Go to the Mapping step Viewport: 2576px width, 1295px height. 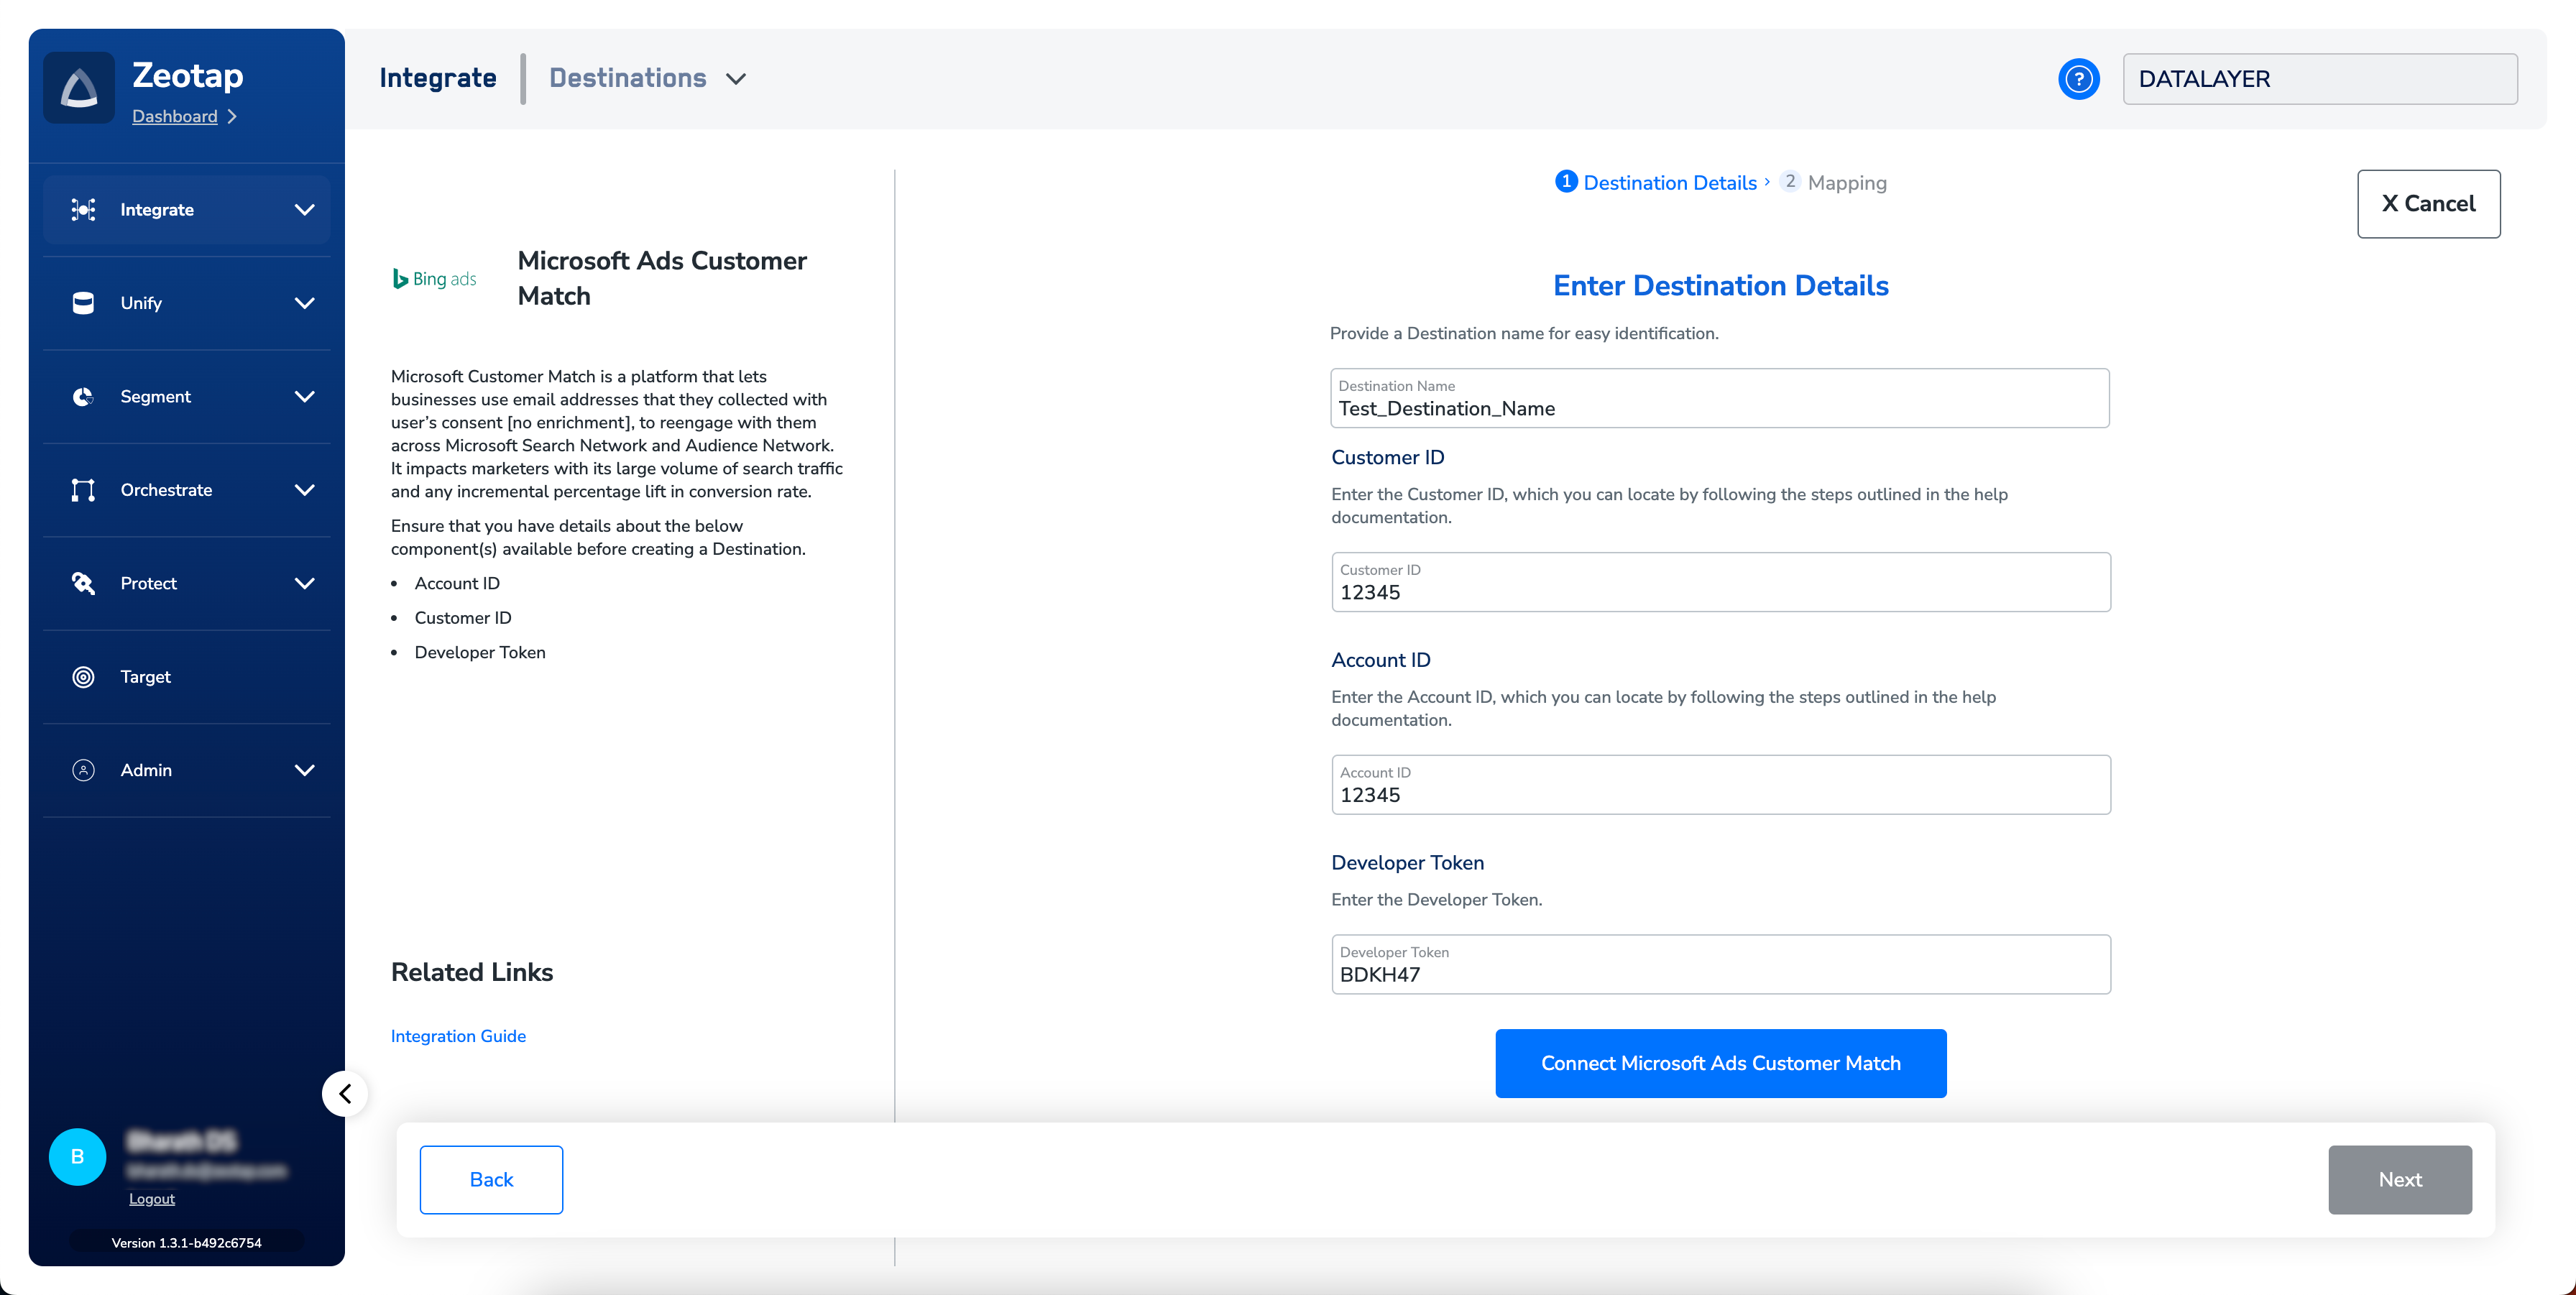point(1845,183)
